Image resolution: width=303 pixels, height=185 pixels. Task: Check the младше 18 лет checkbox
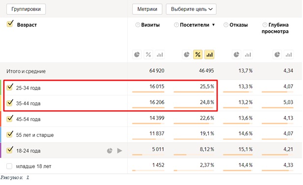tap(9, 166)
